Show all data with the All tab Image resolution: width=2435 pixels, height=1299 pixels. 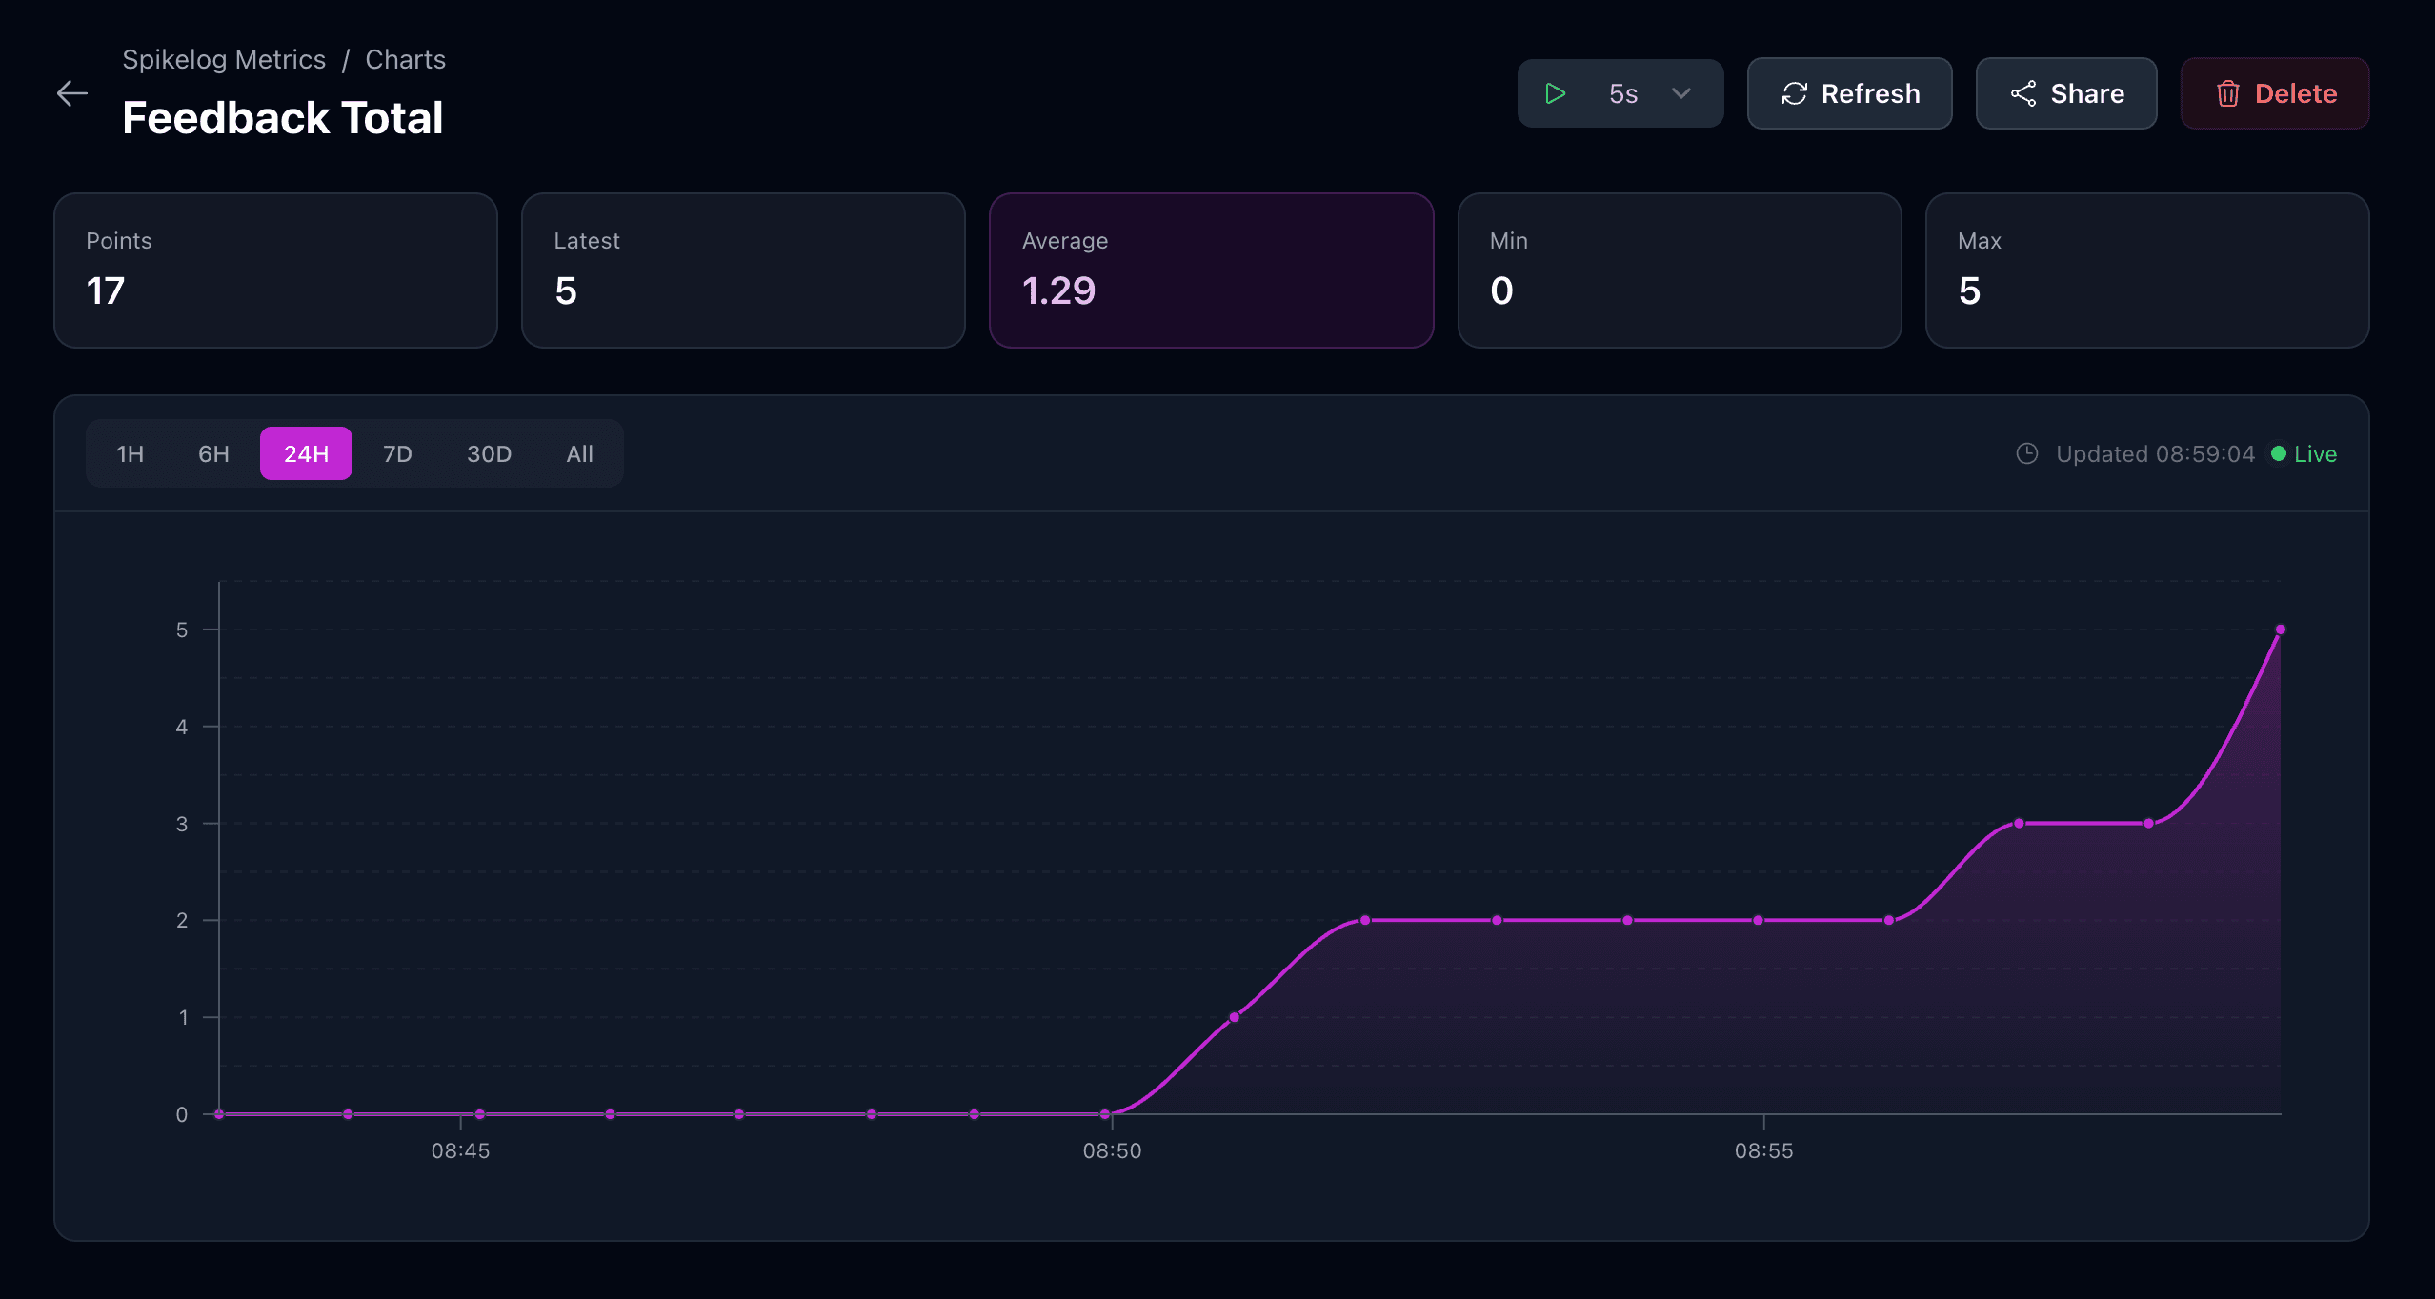578,453
